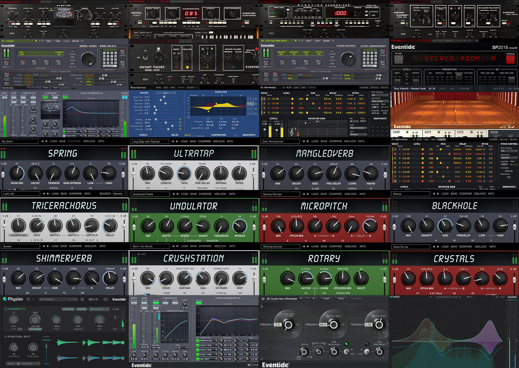Click Tune 440.0 value in Allen Message Quadravox
Viewport: 519px width, 368px height.
tap(363, 121)
